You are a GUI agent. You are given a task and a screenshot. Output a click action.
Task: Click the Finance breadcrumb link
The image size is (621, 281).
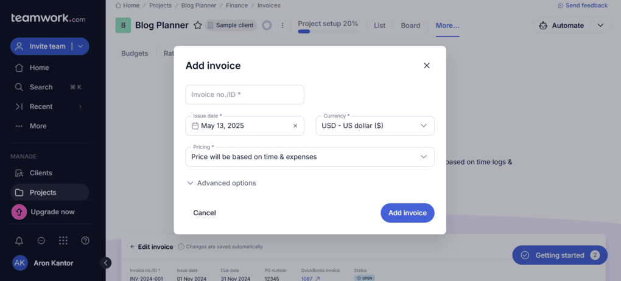click(x=237, y=5)
